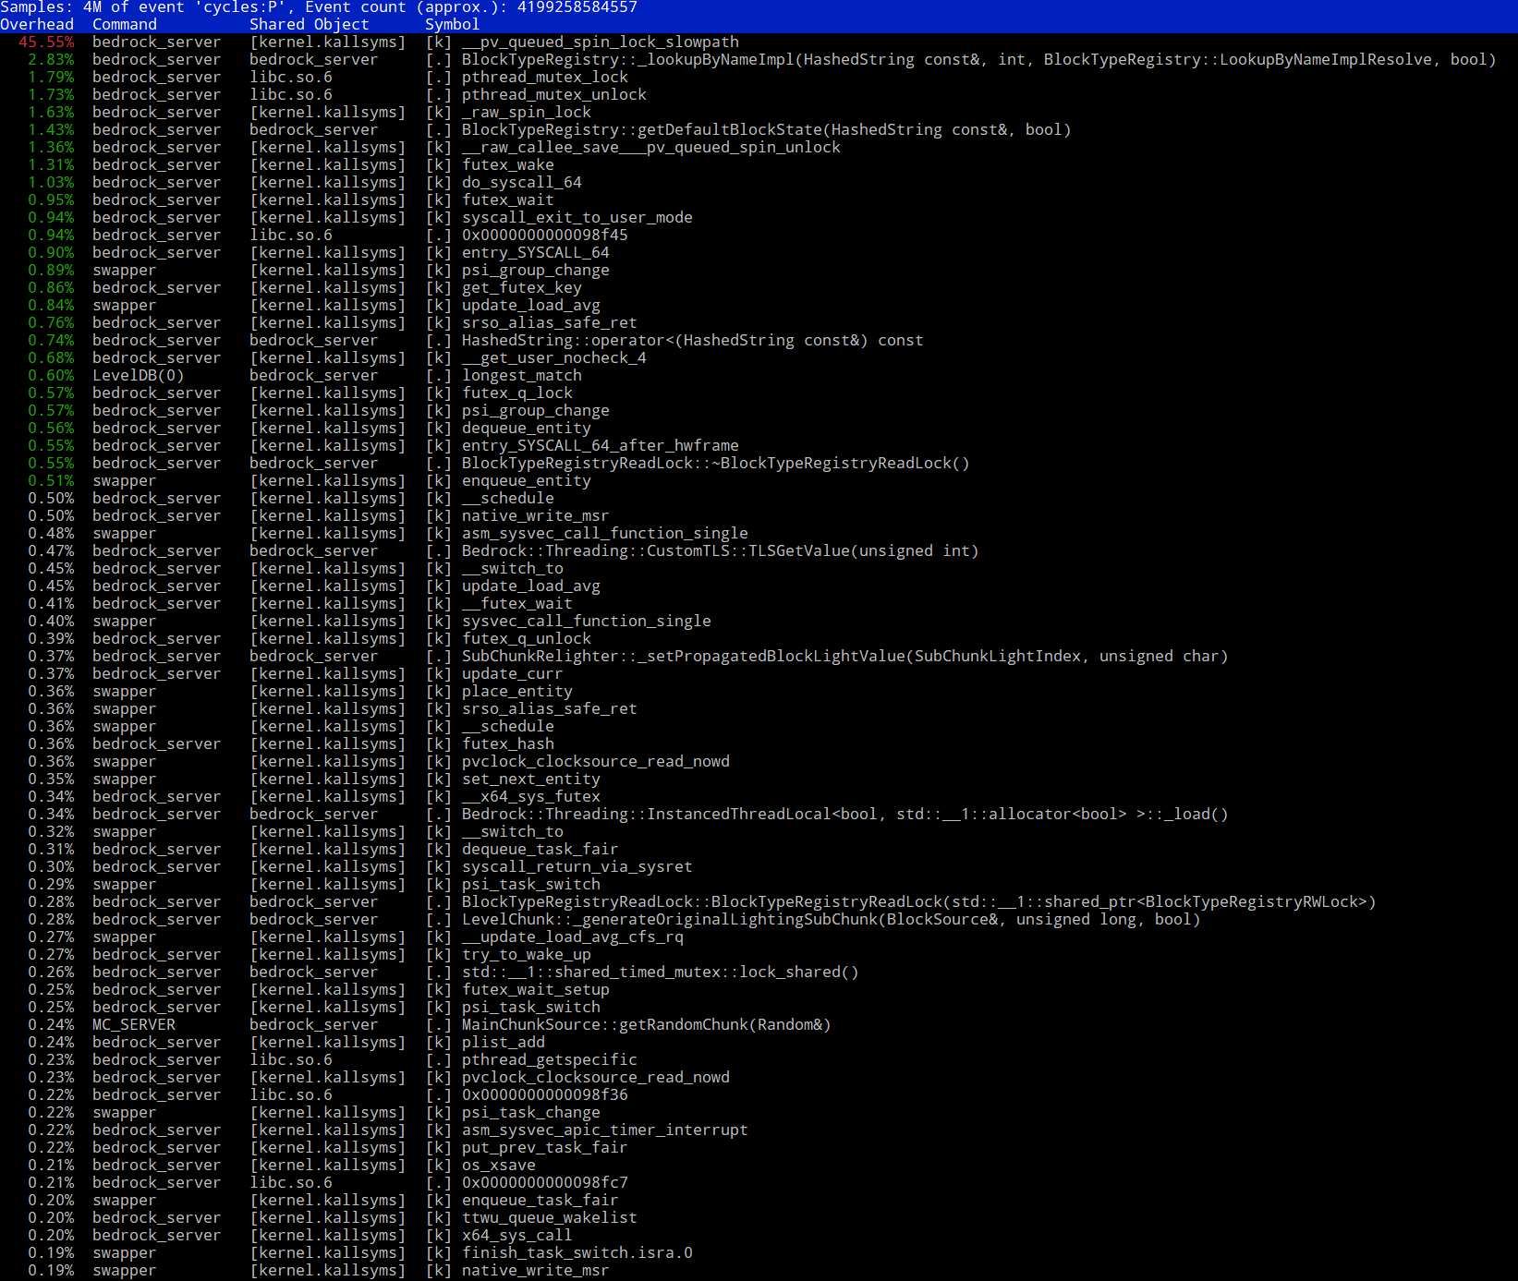Click the HashedString::operator< symbol
Image resolution: width=1518 pixels, height=1281 pixels.
tap(693, 341)
